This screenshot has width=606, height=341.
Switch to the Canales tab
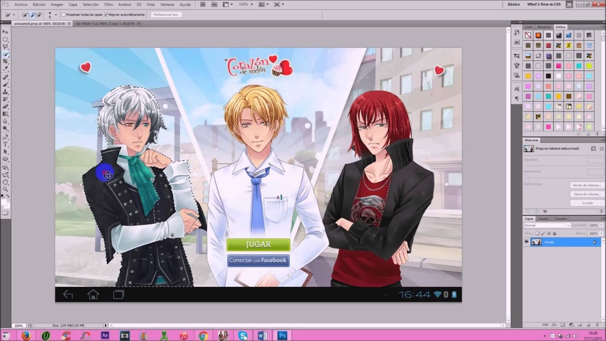(544, 218)
